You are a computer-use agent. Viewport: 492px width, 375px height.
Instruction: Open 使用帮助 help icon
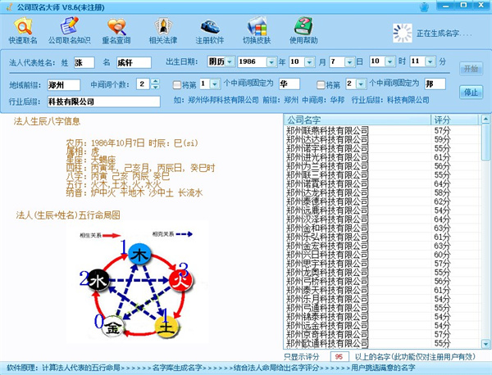tap(303, 30)
